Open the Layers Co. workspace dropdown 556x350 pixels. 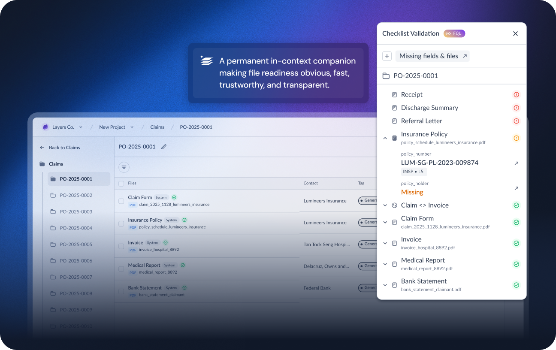pos(81,127)
